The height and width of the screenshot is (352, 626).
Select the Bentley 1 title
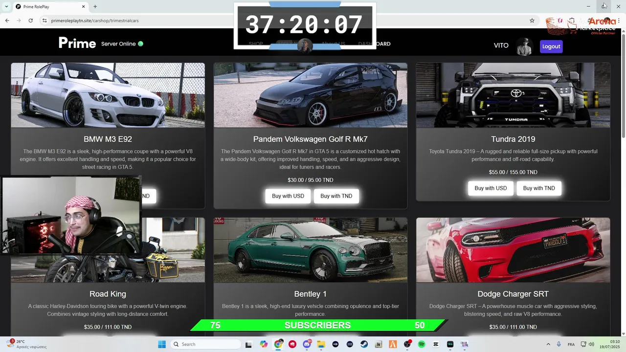[x=310, y=294]
